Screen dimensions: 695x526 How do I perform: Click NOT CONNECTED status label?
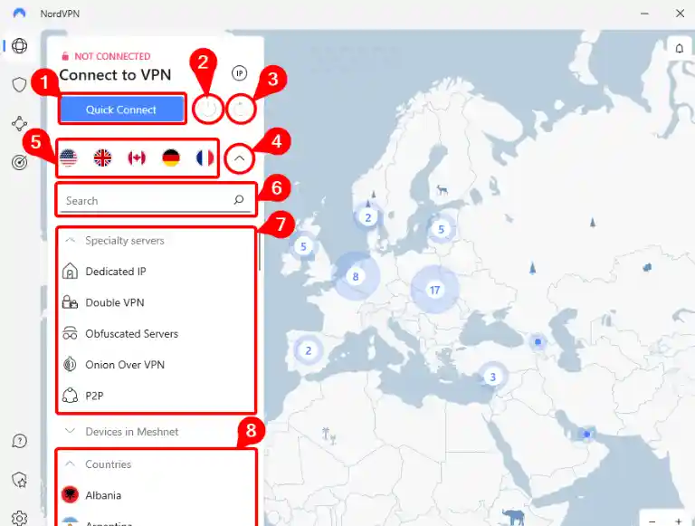tap(112, 56)
